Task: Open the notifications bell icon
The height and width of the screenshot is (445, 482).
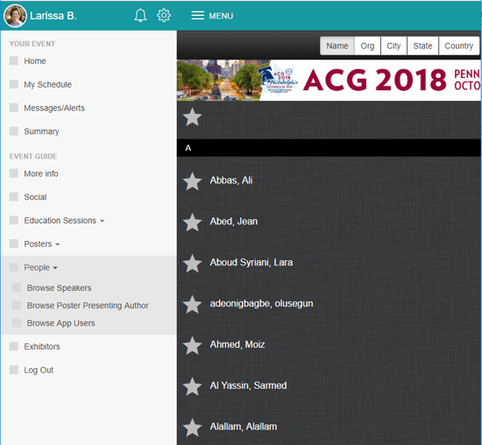Action: point(140,16)
